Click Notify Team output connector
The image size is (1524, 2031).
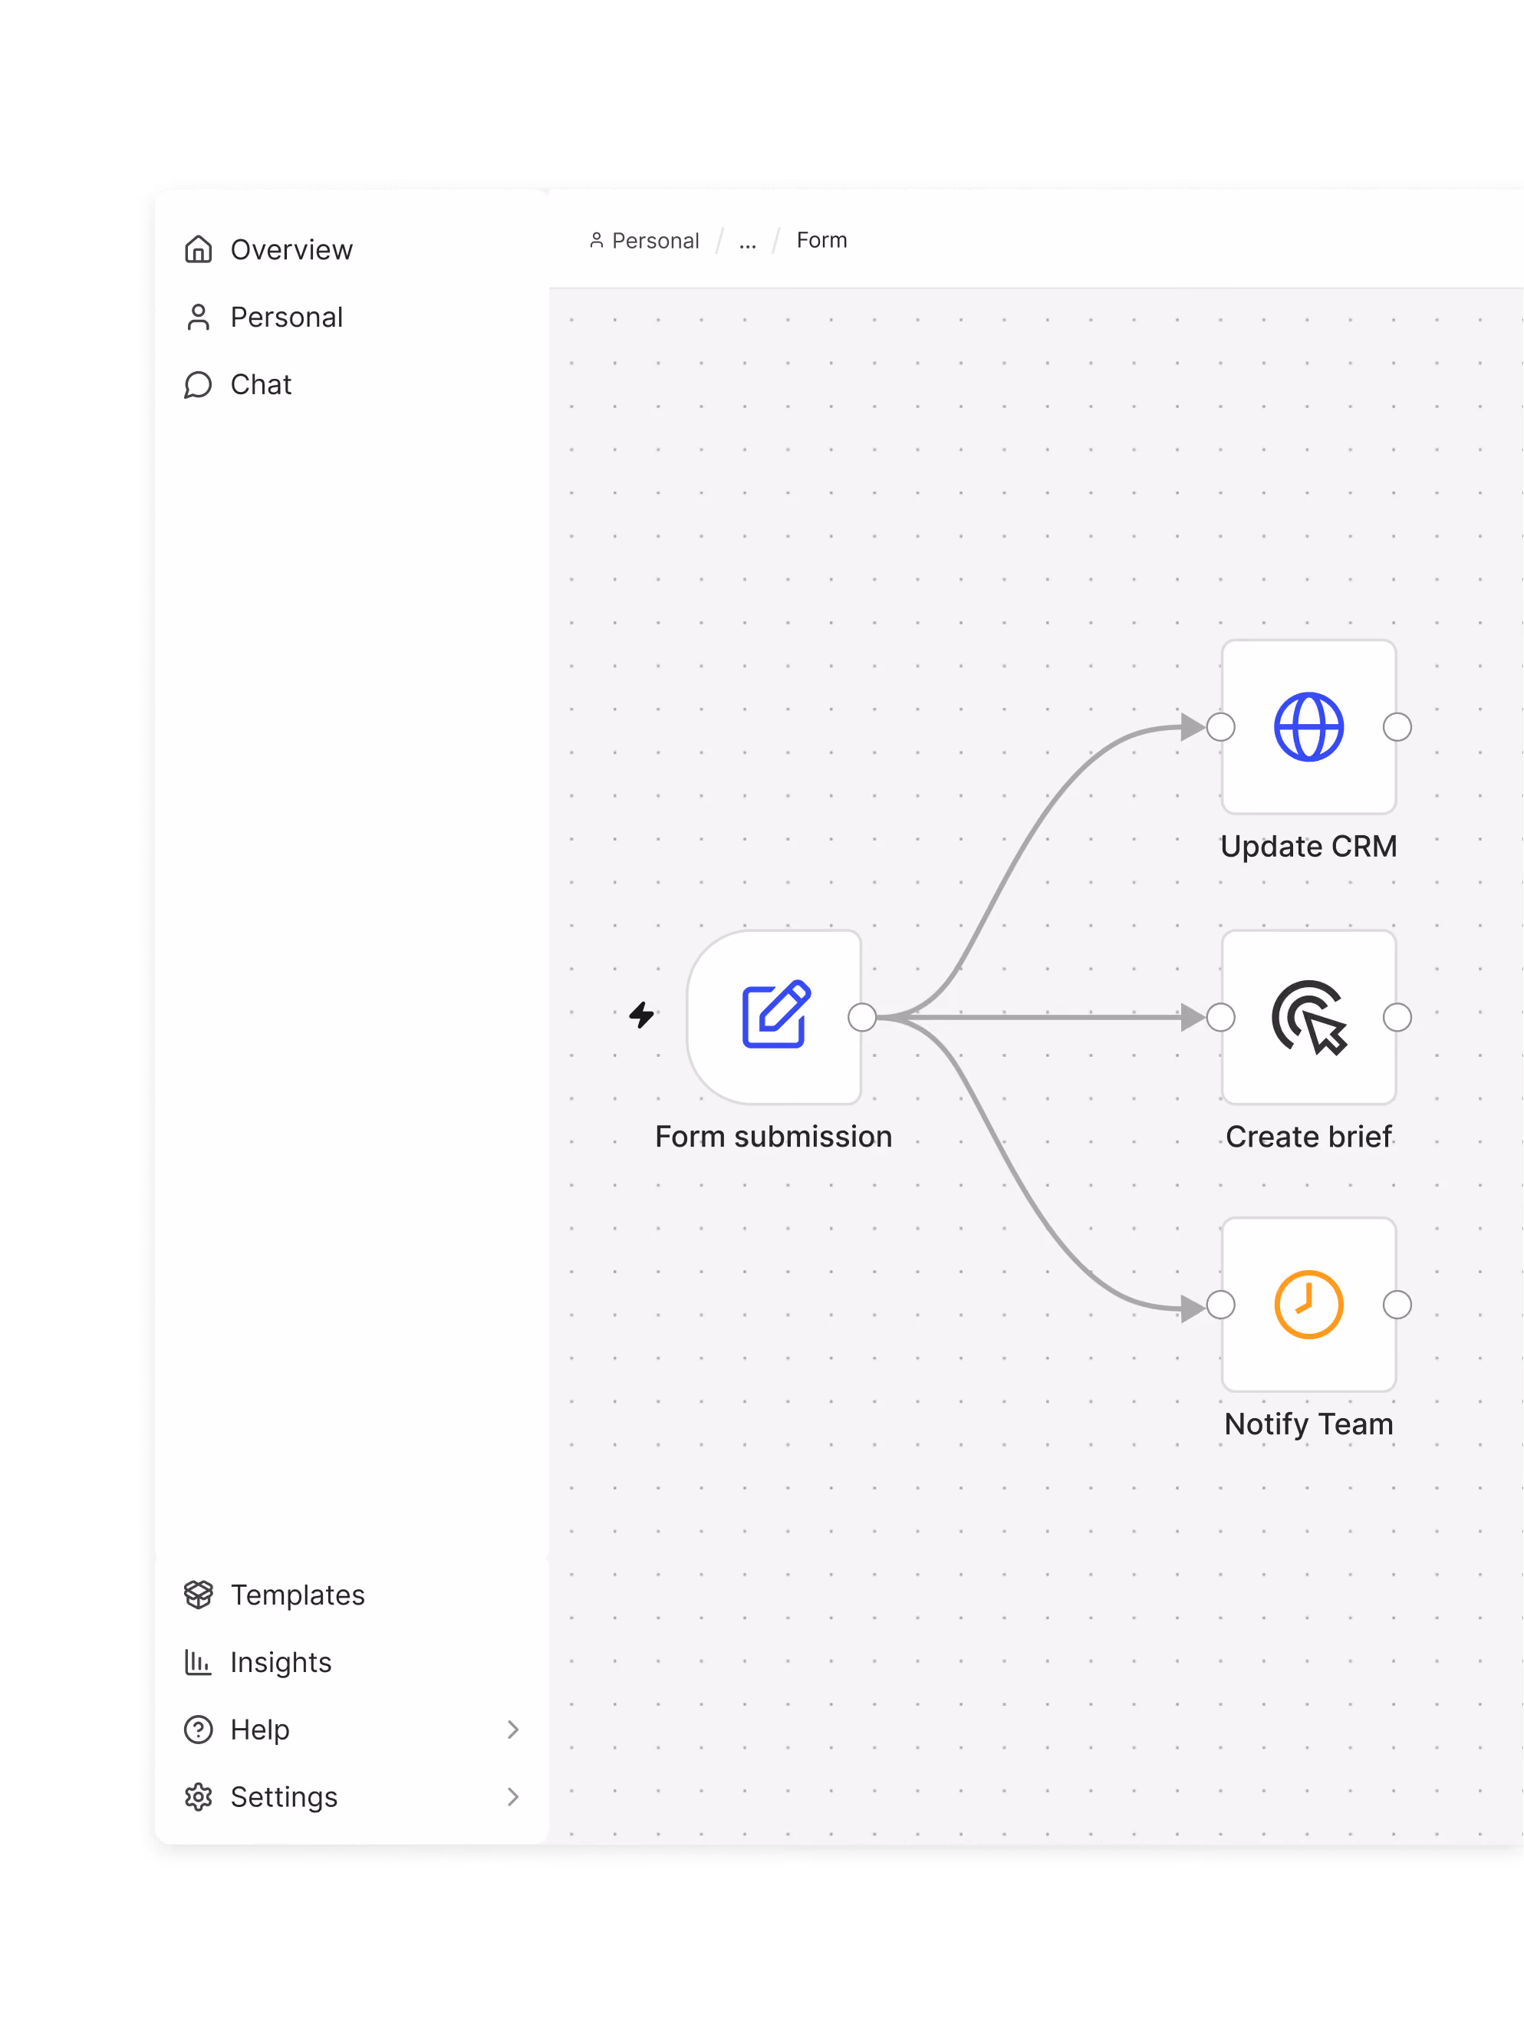(1397, 1304)
